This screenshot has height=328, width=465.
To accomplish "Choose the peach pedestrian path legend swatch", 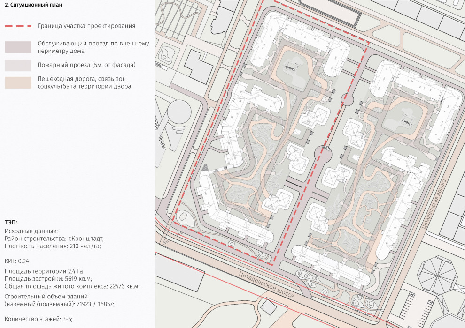I will tap(18, 82).
